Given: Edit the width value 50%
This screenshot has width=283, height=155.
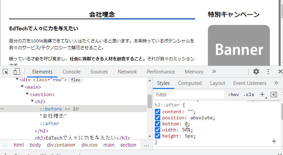Looking at the screenshot, I should click(187, 130).
